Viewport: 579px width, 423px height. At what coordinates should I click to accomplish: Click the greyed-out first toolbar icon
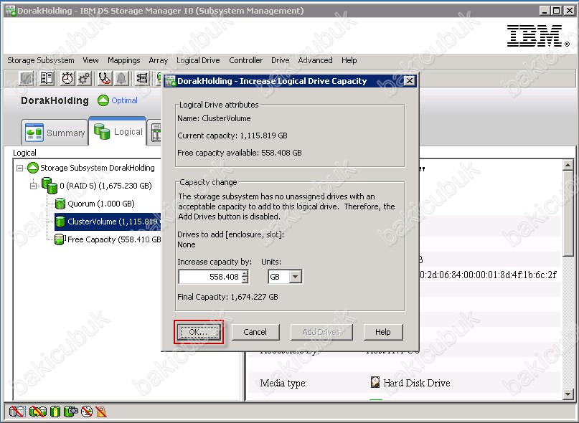(x=27, y=79)
